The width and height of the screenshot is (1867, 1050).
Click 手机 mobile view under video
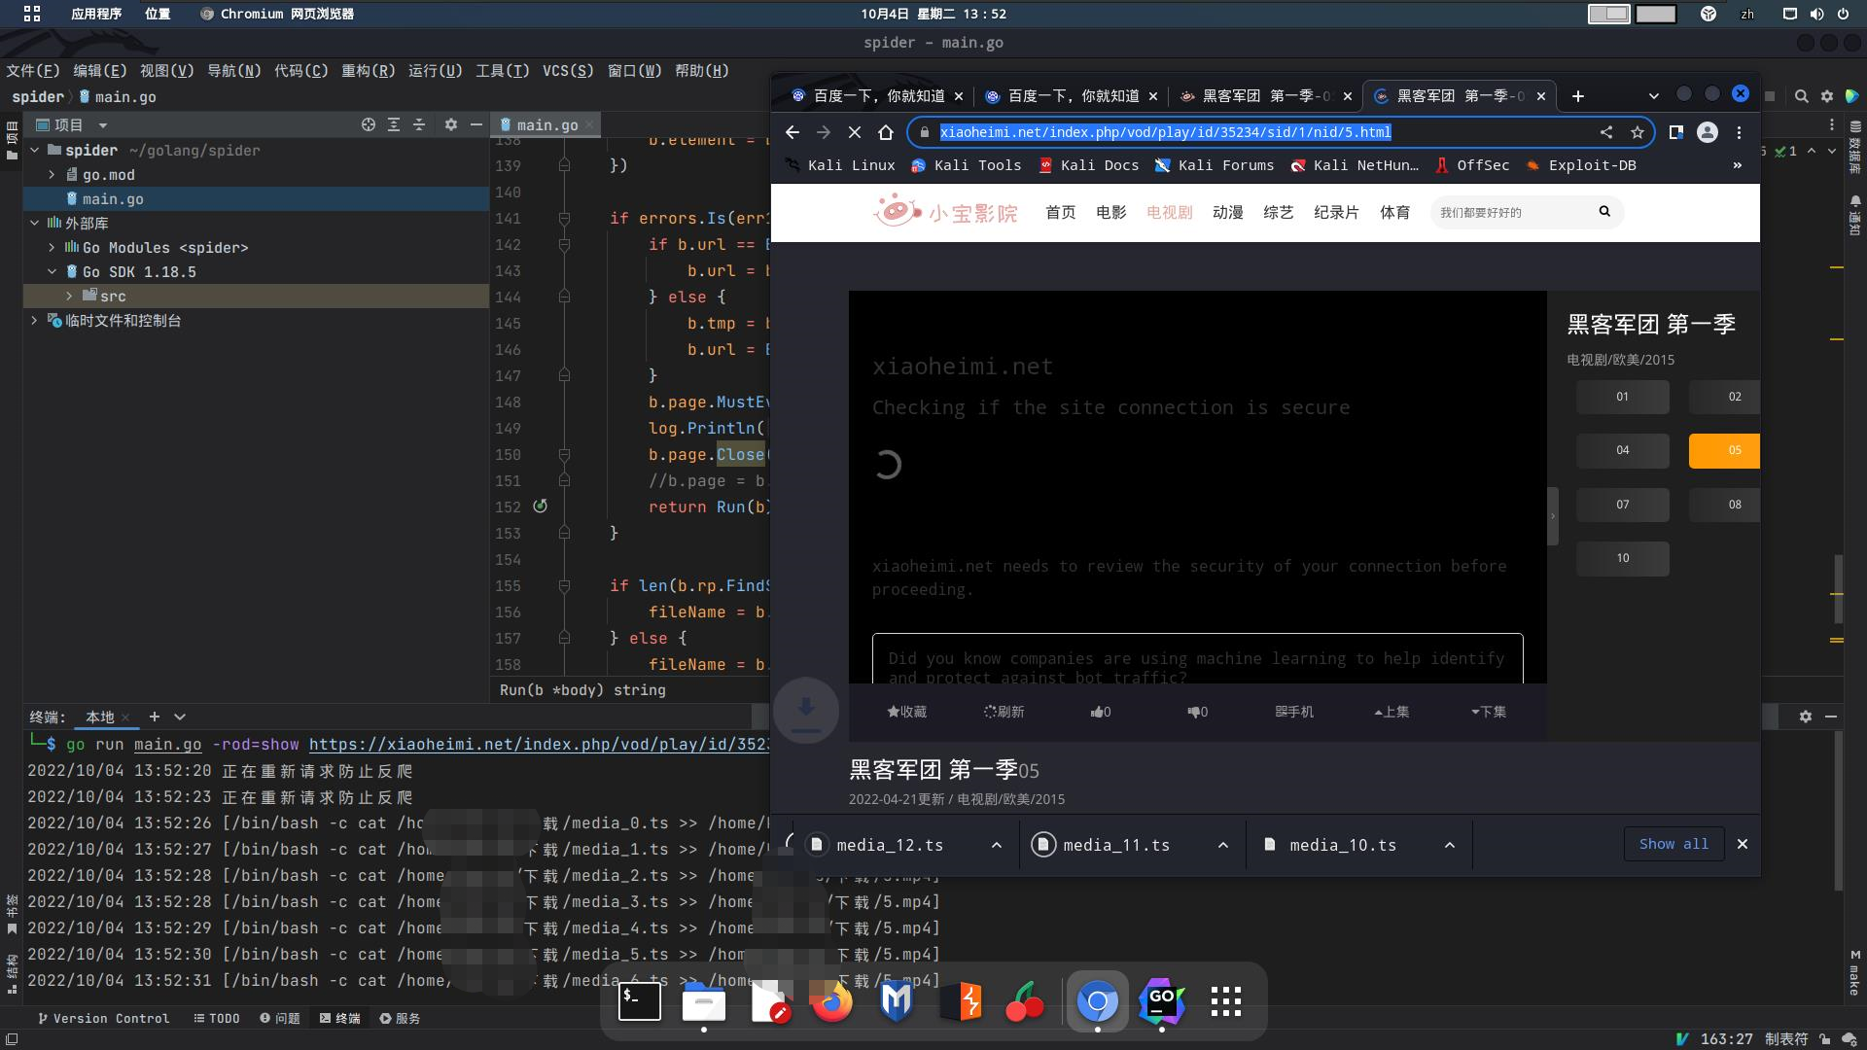point(1294,712)
